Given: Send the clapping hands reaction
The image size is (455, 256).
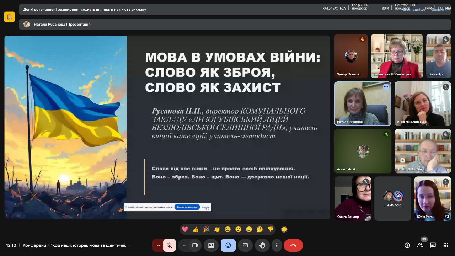Looking at the screenshot, I should click(217, 230).
